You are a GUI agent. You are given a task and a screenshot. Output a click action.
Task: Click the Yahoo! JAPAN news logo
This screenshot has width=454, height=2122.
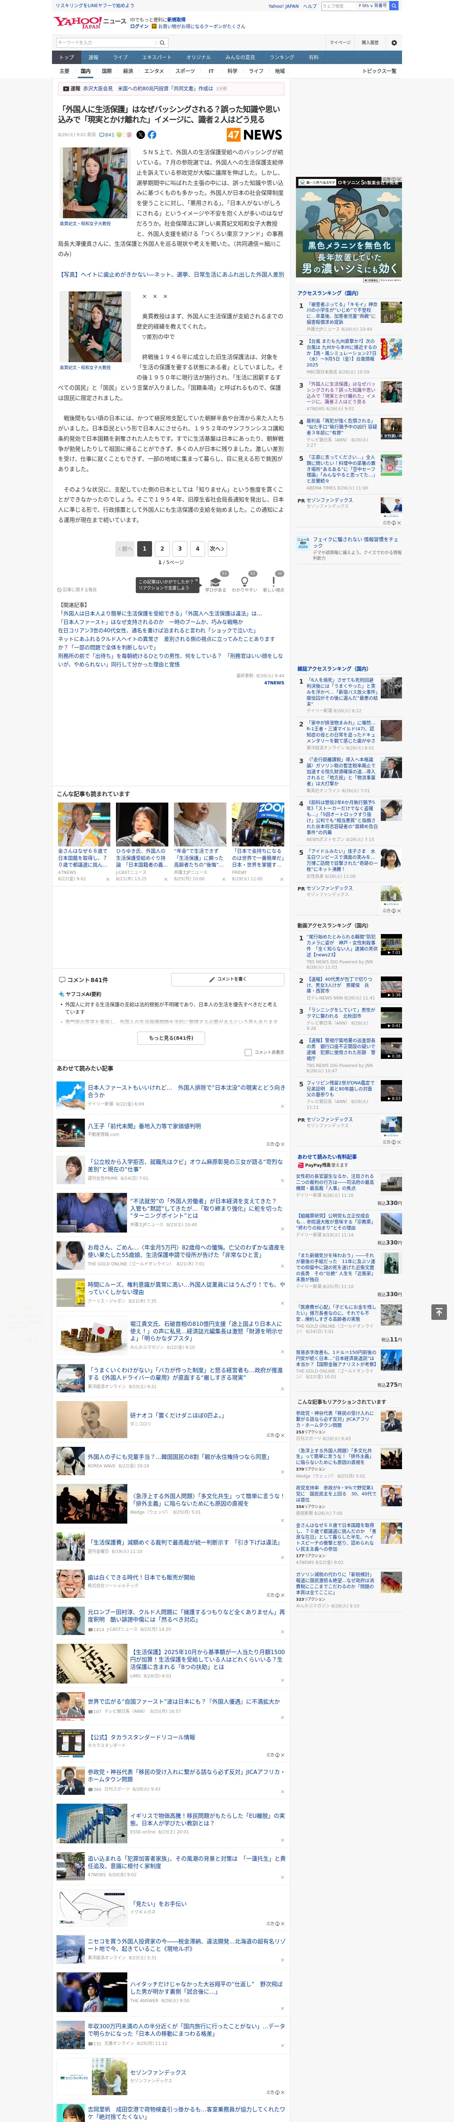[90, 22]
